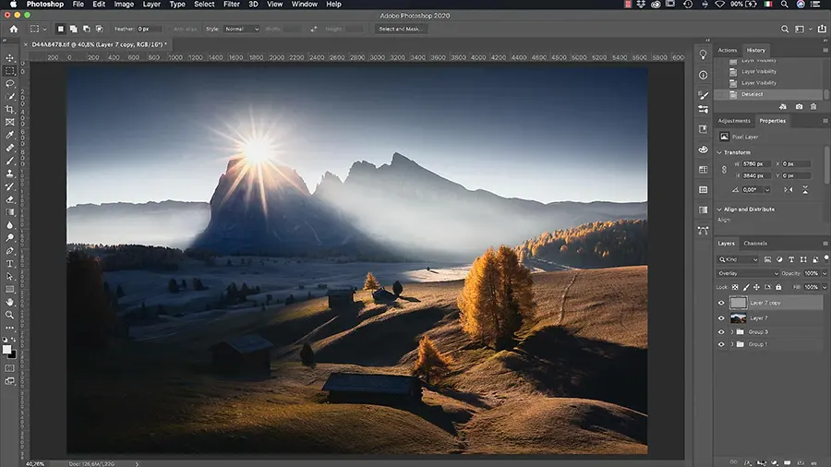Click the History panel trash icon
Image resolution: width=831 pixels, height=467 pixels.
click(813, 106)
